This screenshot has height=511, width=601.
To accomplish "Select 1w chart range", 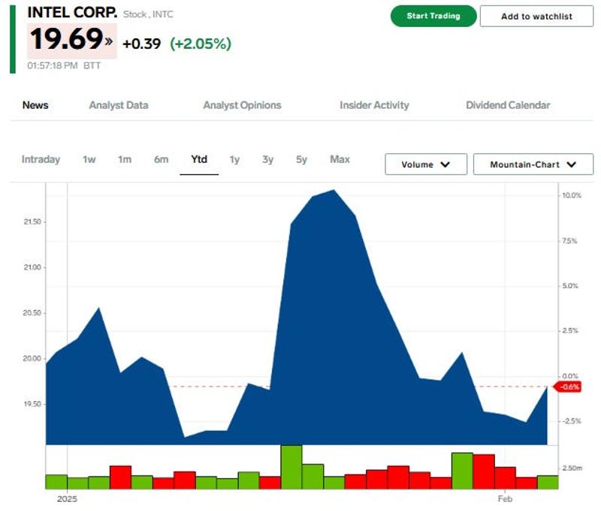I will [89, 159].
